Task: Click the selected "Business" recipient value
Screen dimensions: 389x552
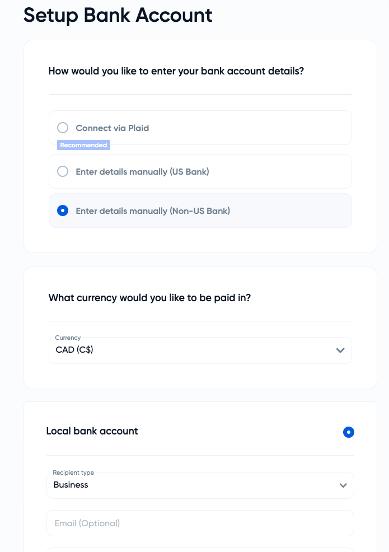Action: (71, 485)
